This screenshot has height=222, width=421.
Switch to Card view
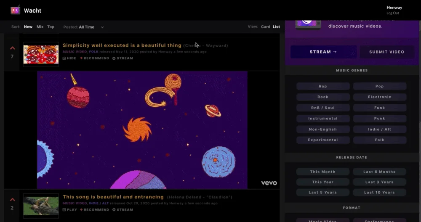pos(266,27)
